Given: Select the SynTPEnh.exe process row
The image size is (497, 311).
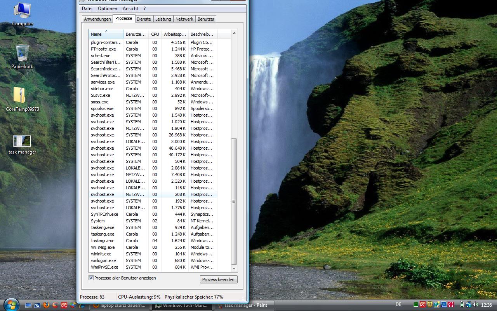Looking at the screenshot, I should point(153,214).
